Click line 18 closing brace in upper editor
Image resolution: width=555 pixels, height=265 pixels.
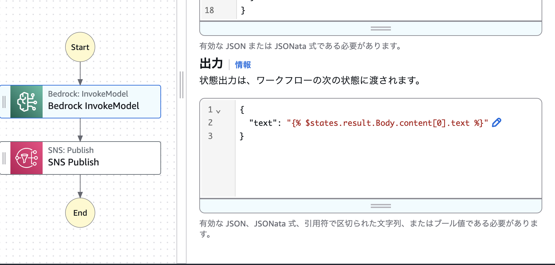[243, 10]
